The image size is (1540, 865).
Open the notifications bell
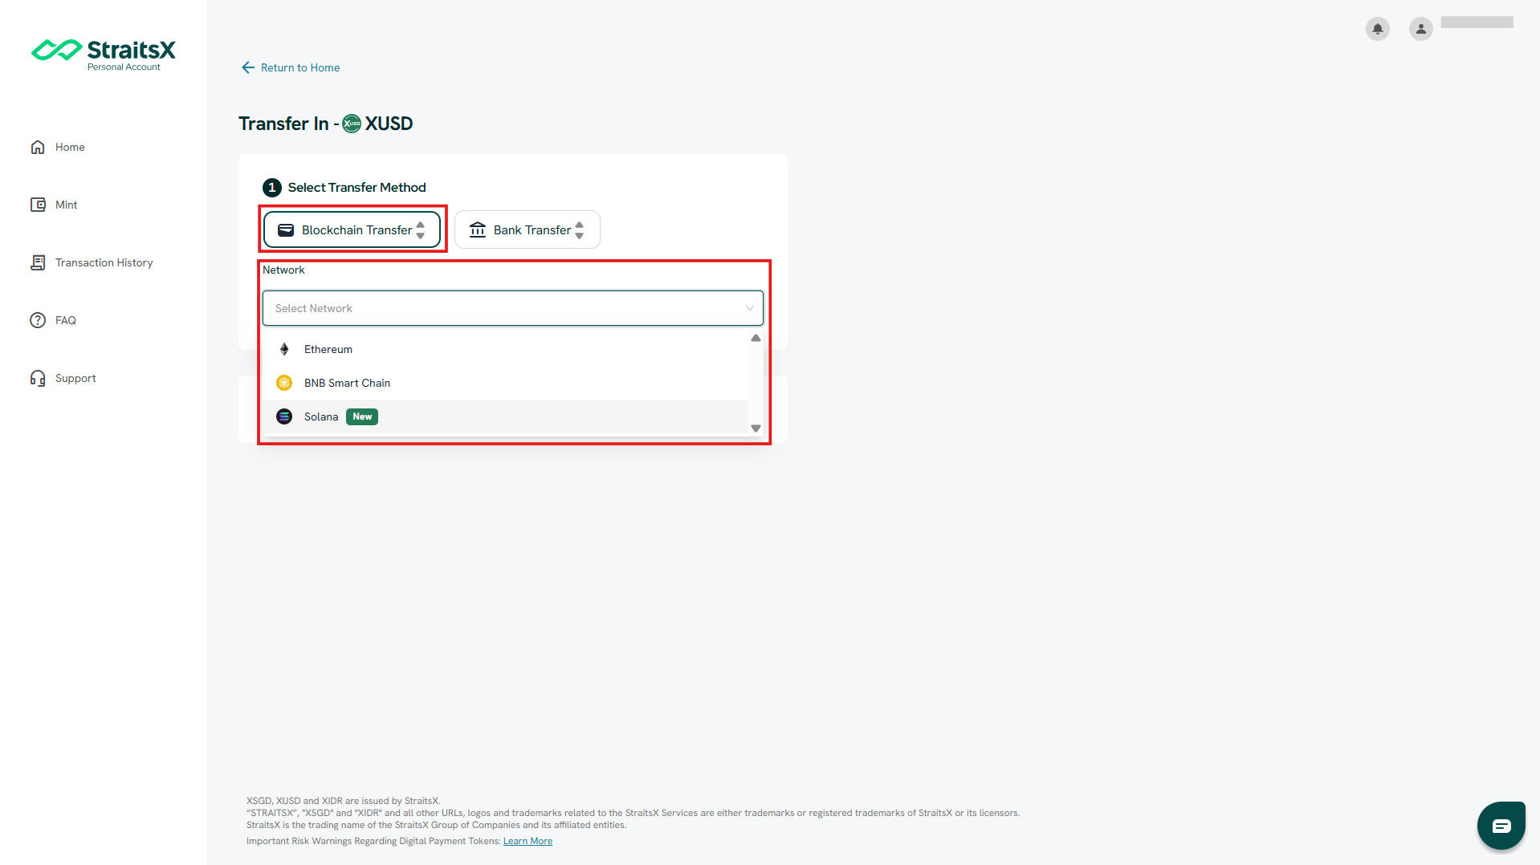click(1378, 29)
